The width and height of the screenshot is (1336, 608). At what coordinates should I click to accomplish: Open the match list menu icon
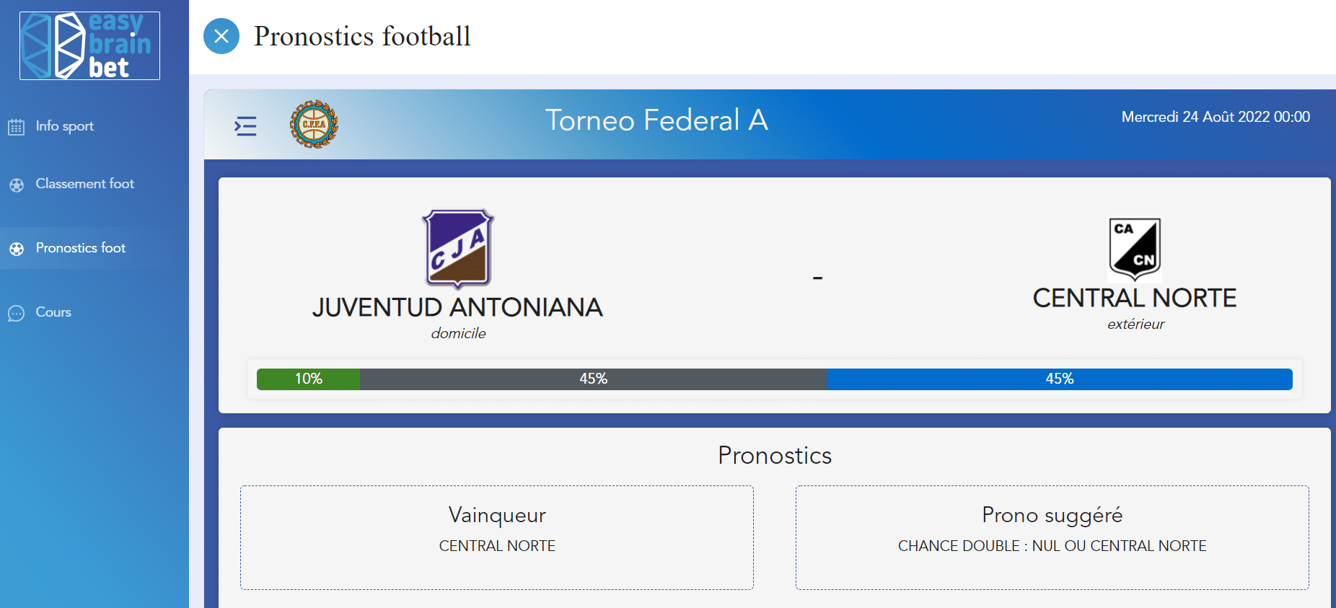pyautogui.click(x=245, y=126)
